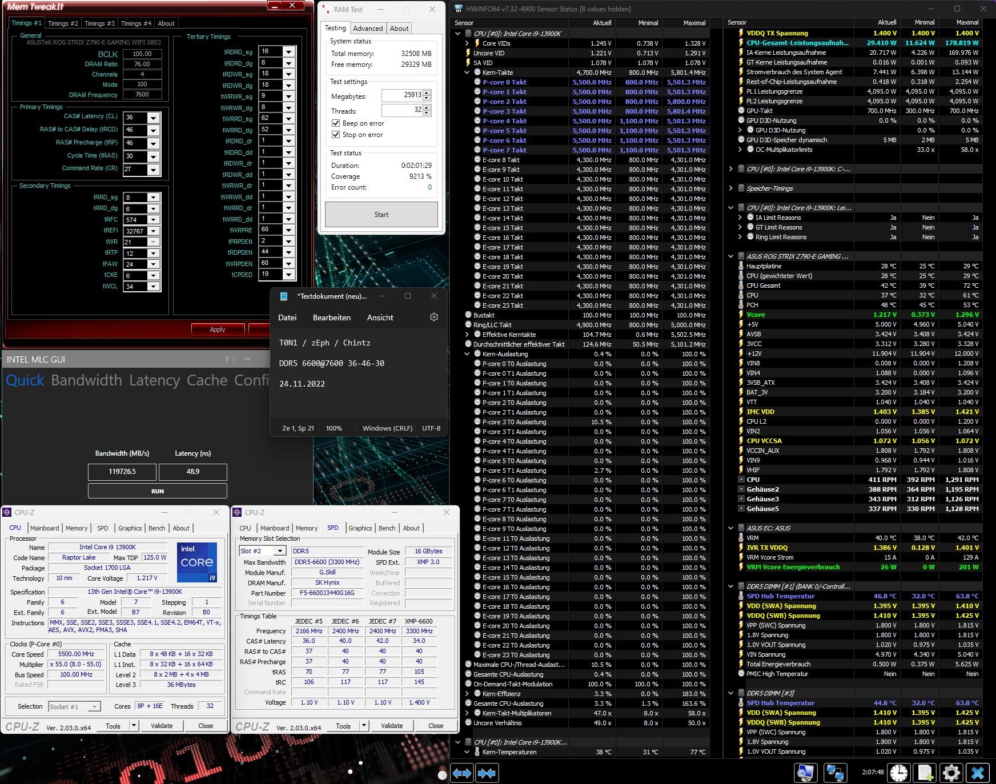Click the clock icon beside Kern-Takte
Image resolution: width=996 pixels, height=784 pixels.
(477, 73)
